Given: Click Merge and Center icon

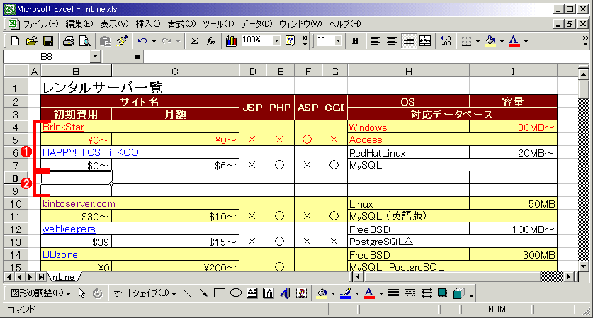Looking at the screenshot, I should click(x=425, y=41).
